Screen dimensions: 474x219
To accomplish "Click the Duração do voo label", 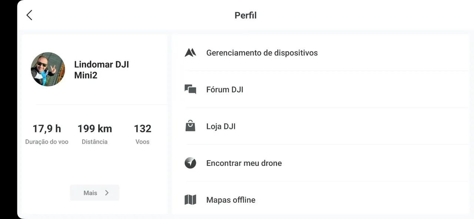I will [x=47, y=142].
